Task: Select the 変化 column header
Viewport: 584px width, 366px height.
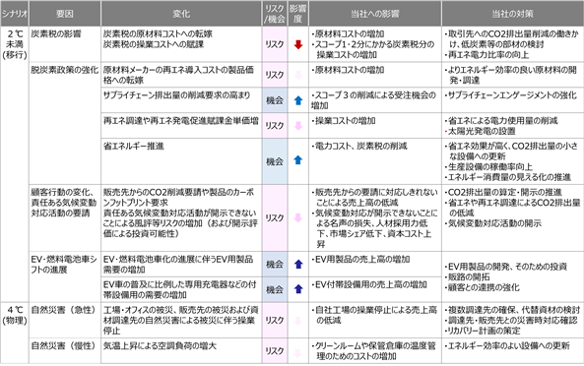Action: (x=181, y=14)
